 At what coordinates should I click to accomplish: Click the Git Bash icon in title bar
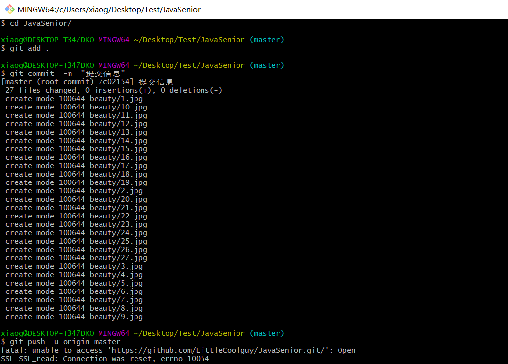pos(10,9)
